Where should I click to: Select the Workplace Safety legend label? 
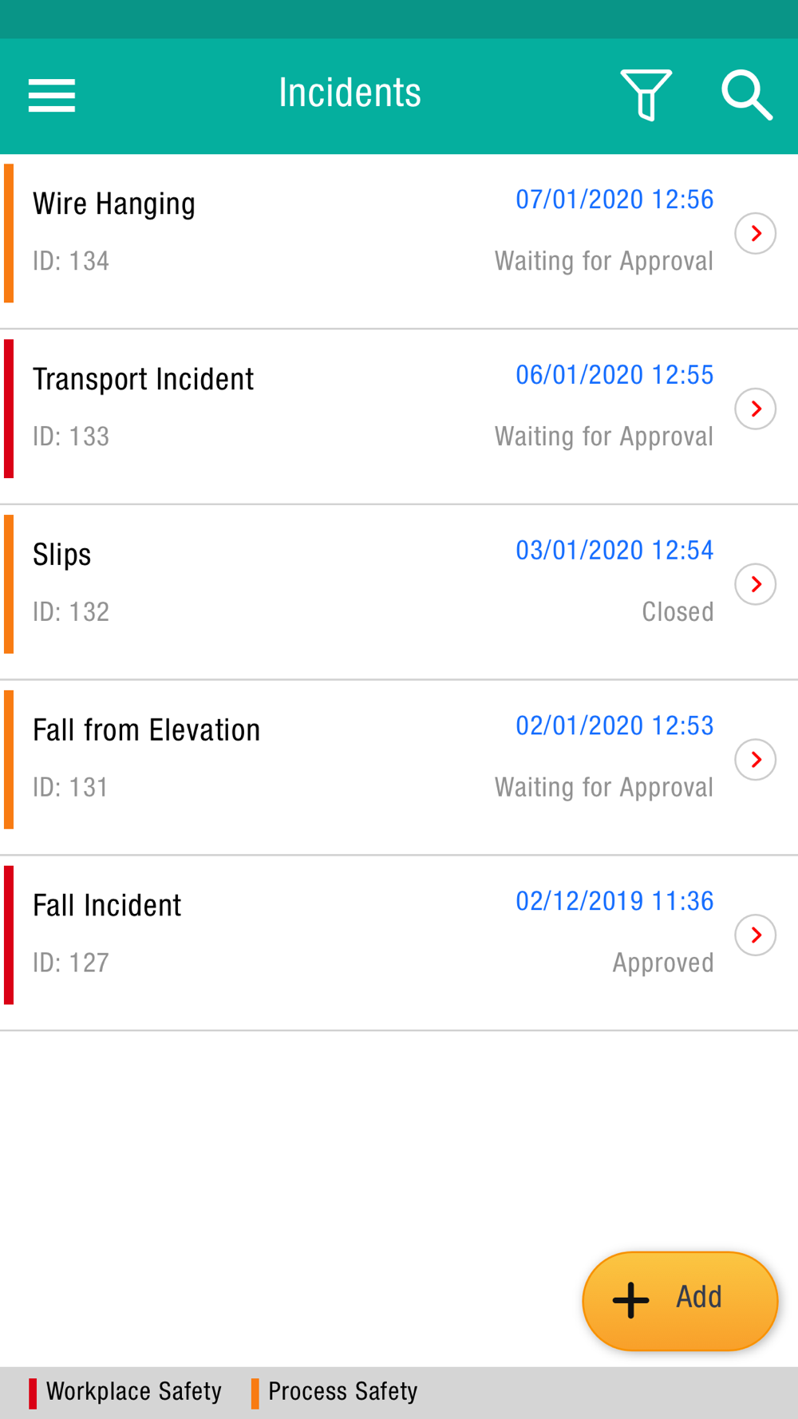[134, 1391]
